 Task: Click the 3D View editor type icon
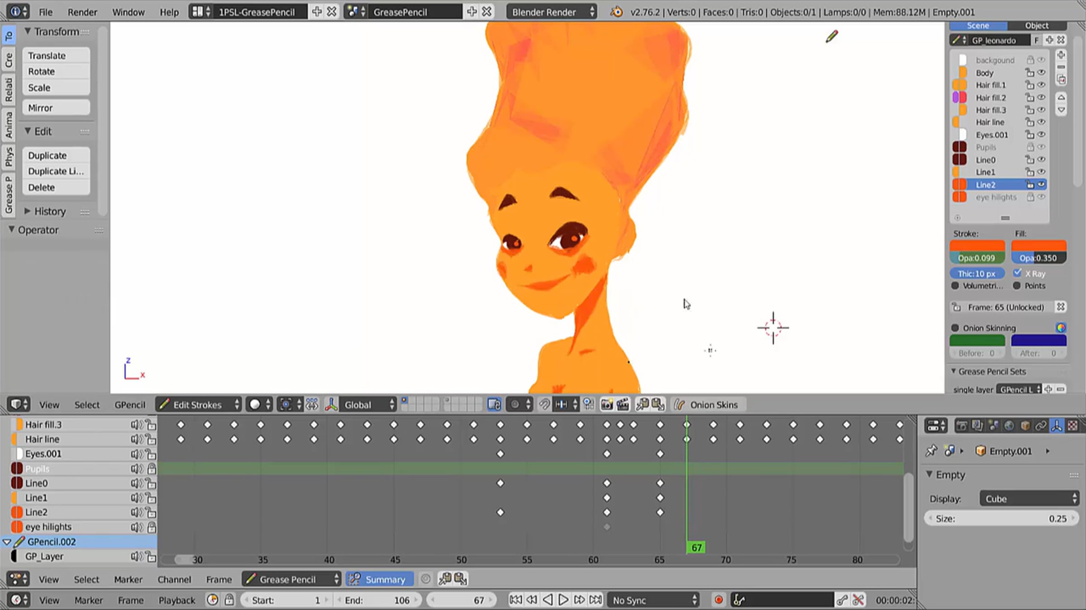19,404
